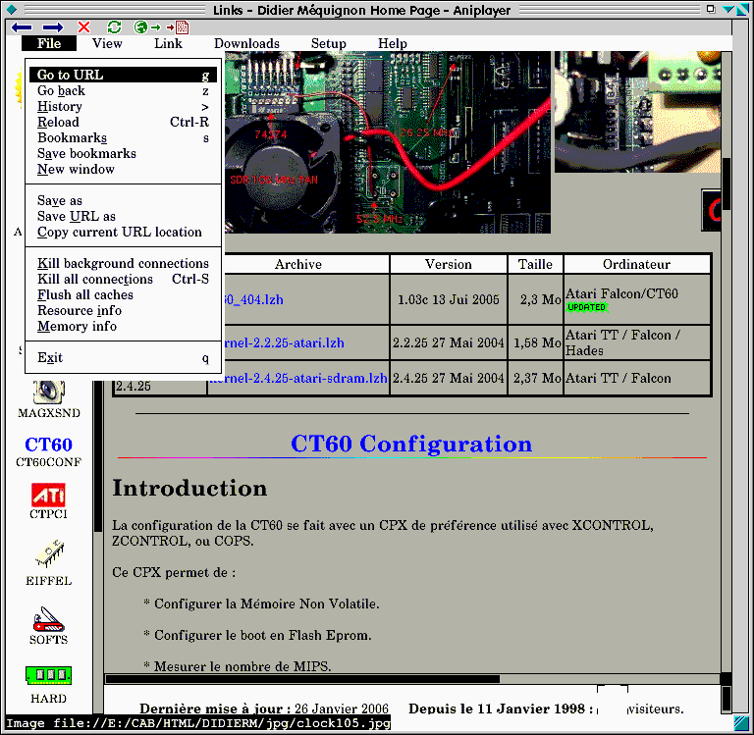The height and width of the screenshot is (735, 754).
Task: Click the Ordinateur column header
Action: click(x=636, y=264)
